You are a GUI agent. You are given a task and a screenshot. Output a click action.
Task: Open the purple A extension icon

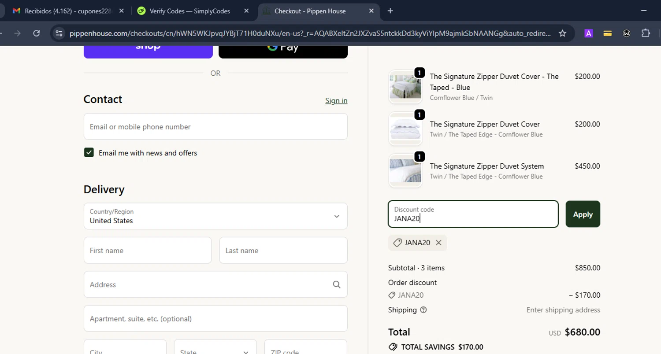(x=588, y=33)
